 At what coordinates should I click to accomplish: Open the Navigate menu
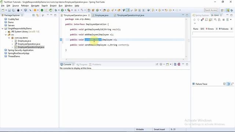coord(35,6)
